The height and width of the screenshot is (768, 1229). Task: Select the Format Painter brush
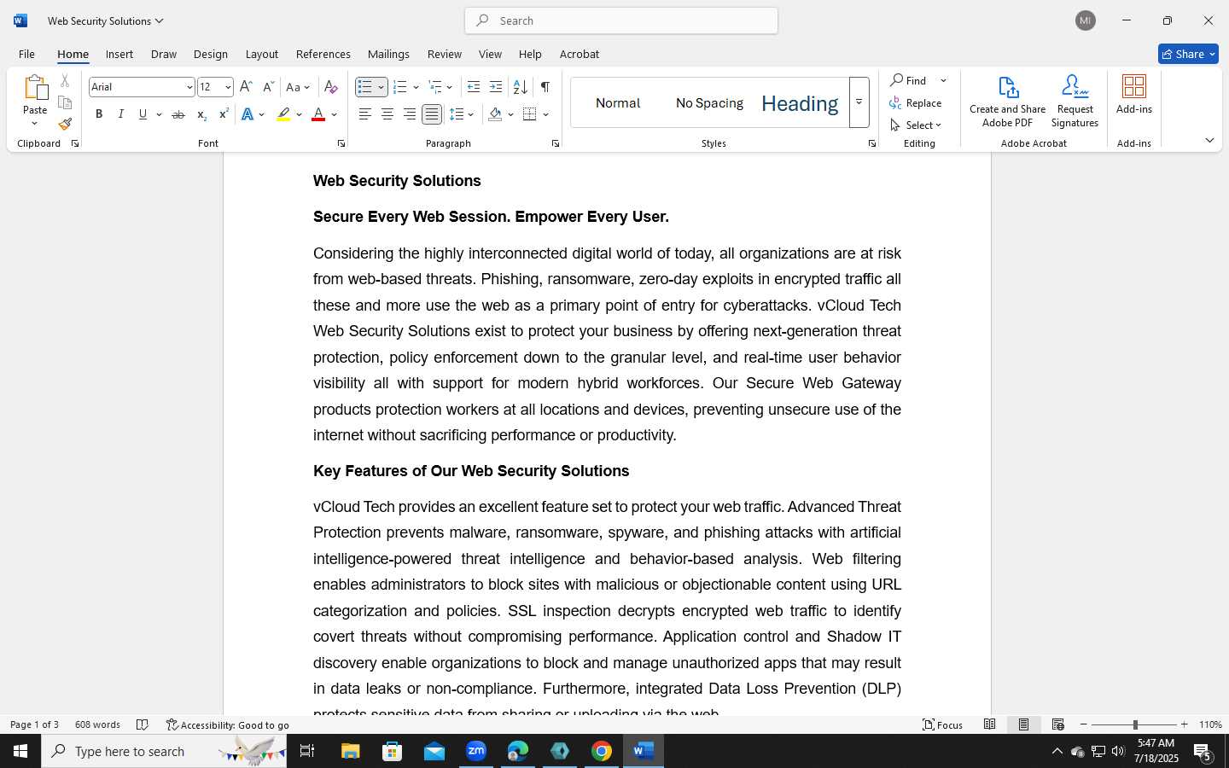click(65, 124)
